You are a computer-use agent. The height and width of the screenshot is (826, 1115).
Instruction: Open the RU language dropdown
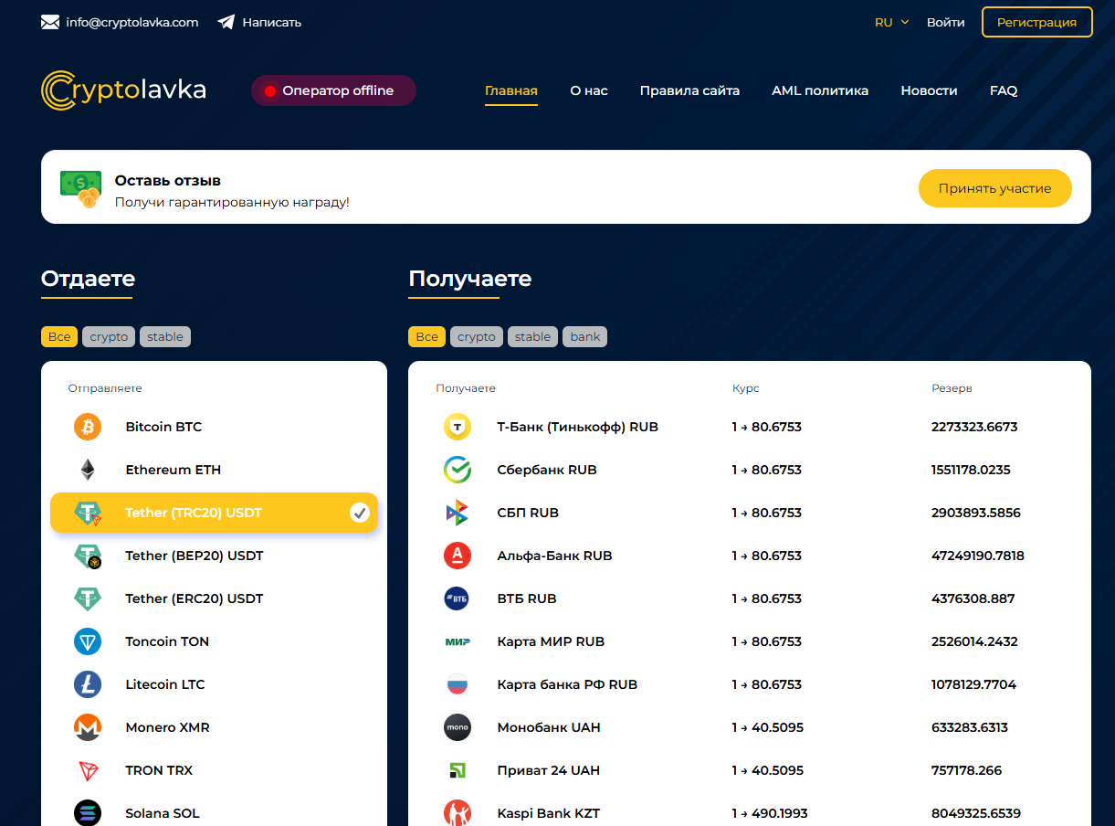coord(891,22)
